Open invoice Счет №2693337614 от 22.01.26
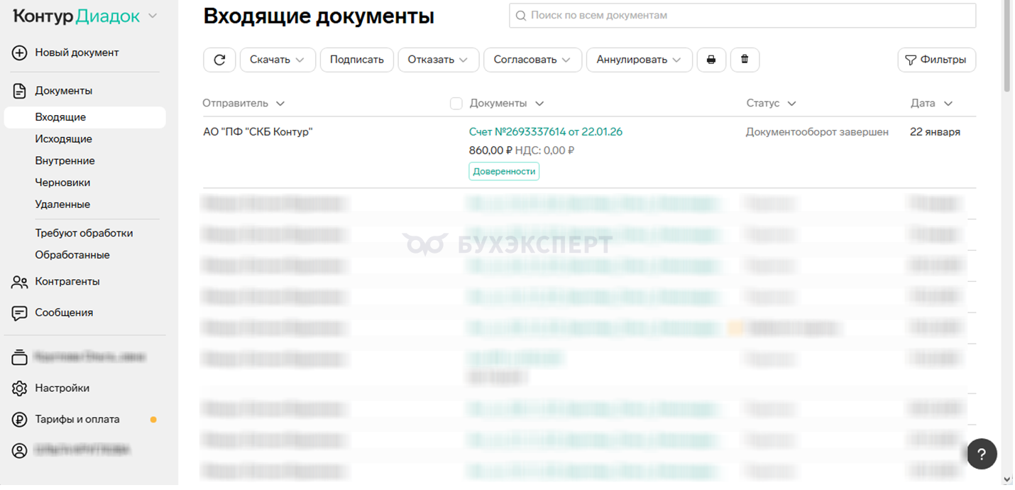Image resolution: width=1015 pixels, height=490 pixels. [546, 132]
